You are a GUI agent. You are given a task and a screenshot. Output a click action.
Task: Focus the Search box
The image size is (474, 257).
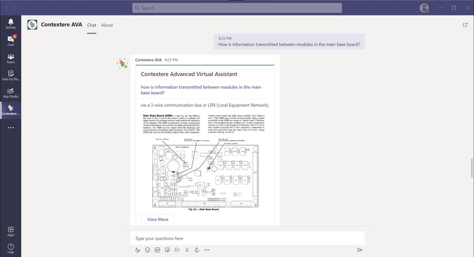[x=237, y=8]
